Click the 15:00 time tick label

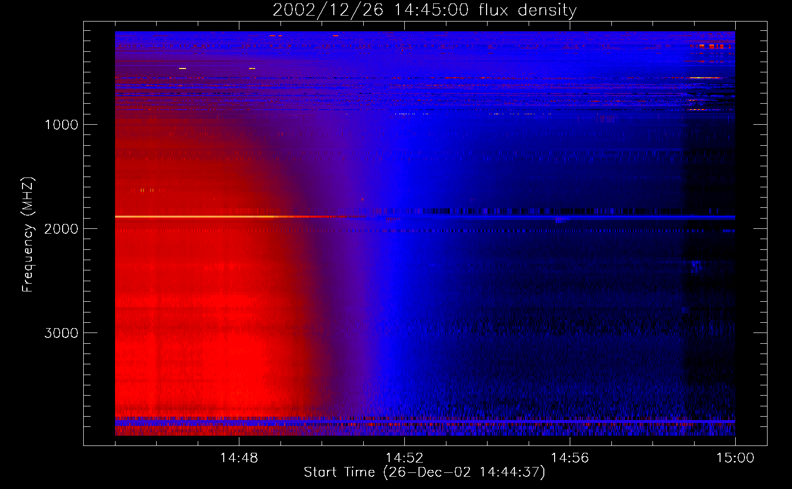click(x=735, y=458)
